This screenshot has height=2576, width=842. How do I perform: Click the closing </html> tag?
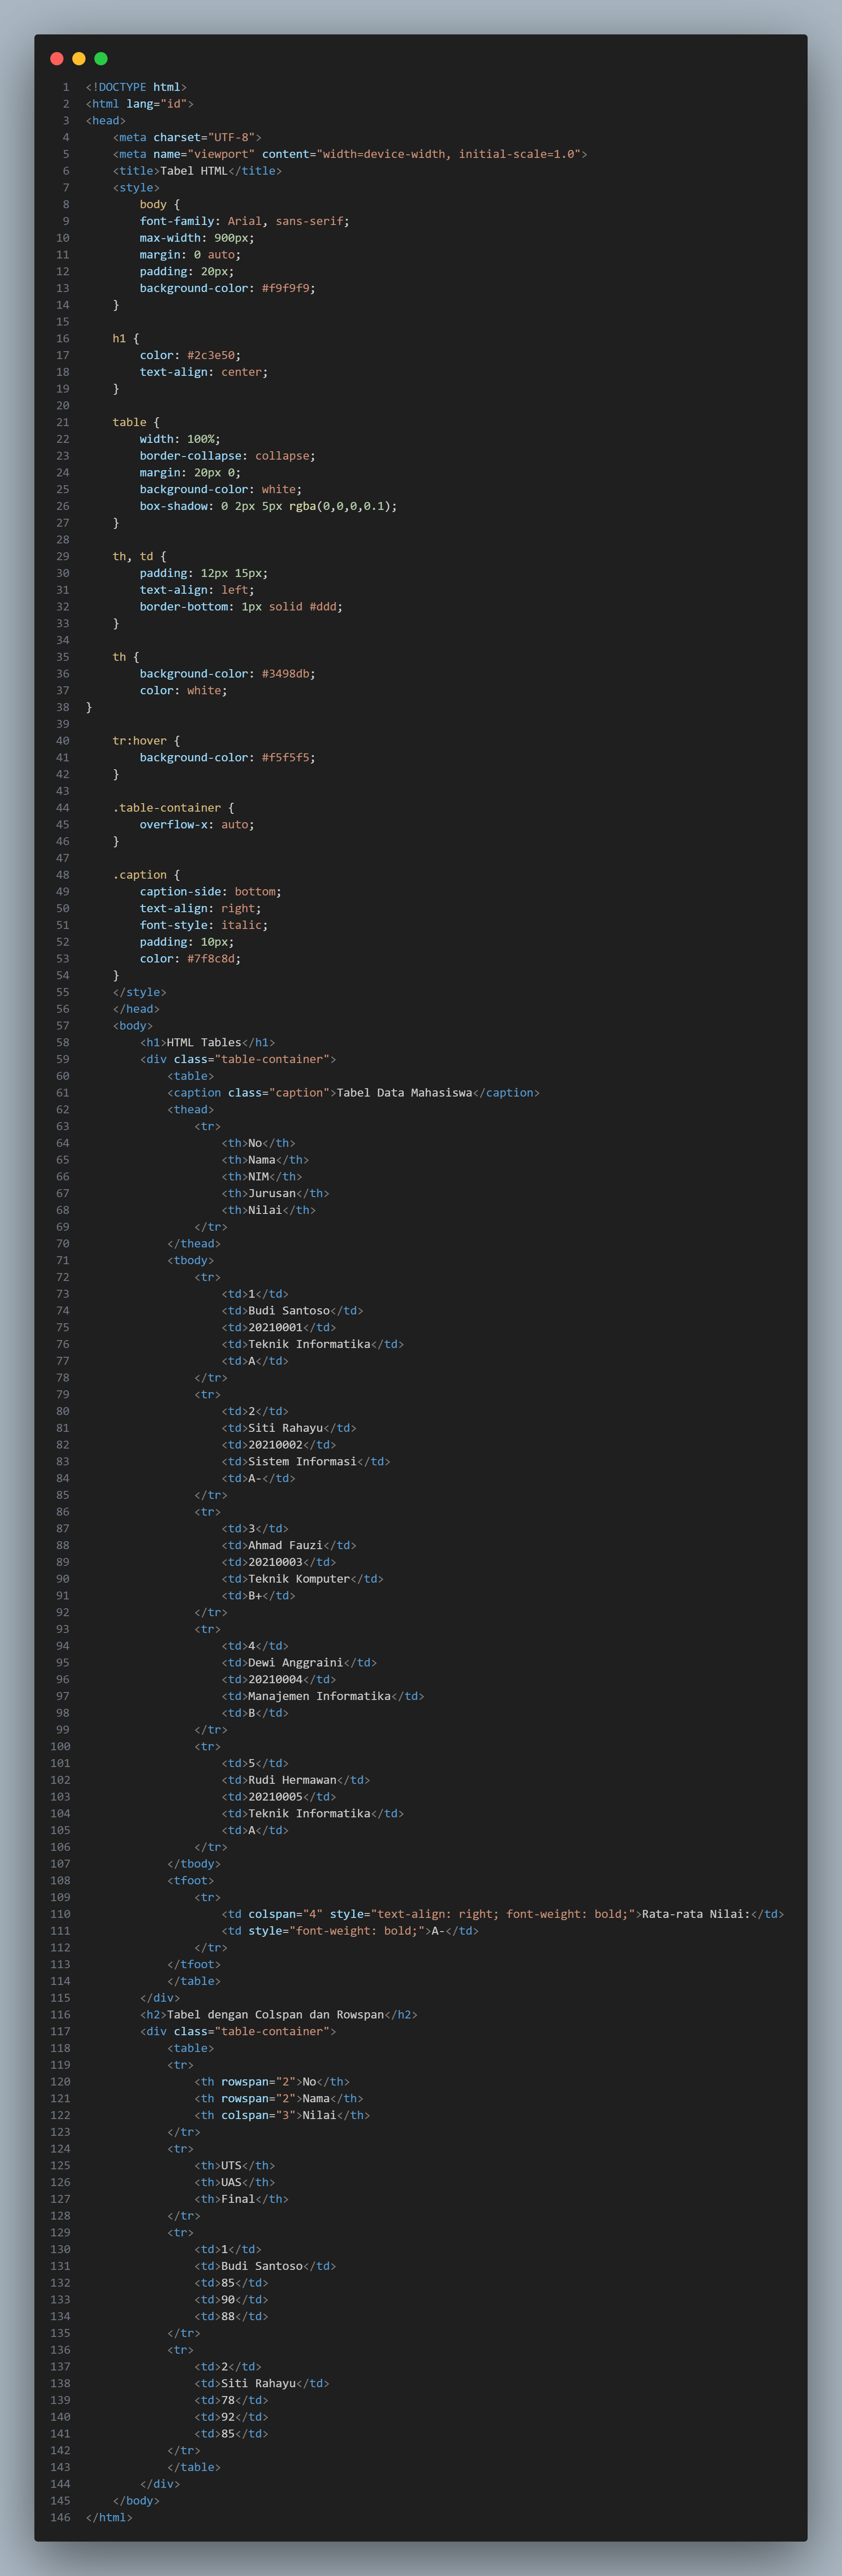(109, 2517)
